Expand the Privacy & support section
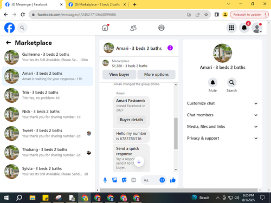This screenshot has height=203, width=271. pos(222,138)
